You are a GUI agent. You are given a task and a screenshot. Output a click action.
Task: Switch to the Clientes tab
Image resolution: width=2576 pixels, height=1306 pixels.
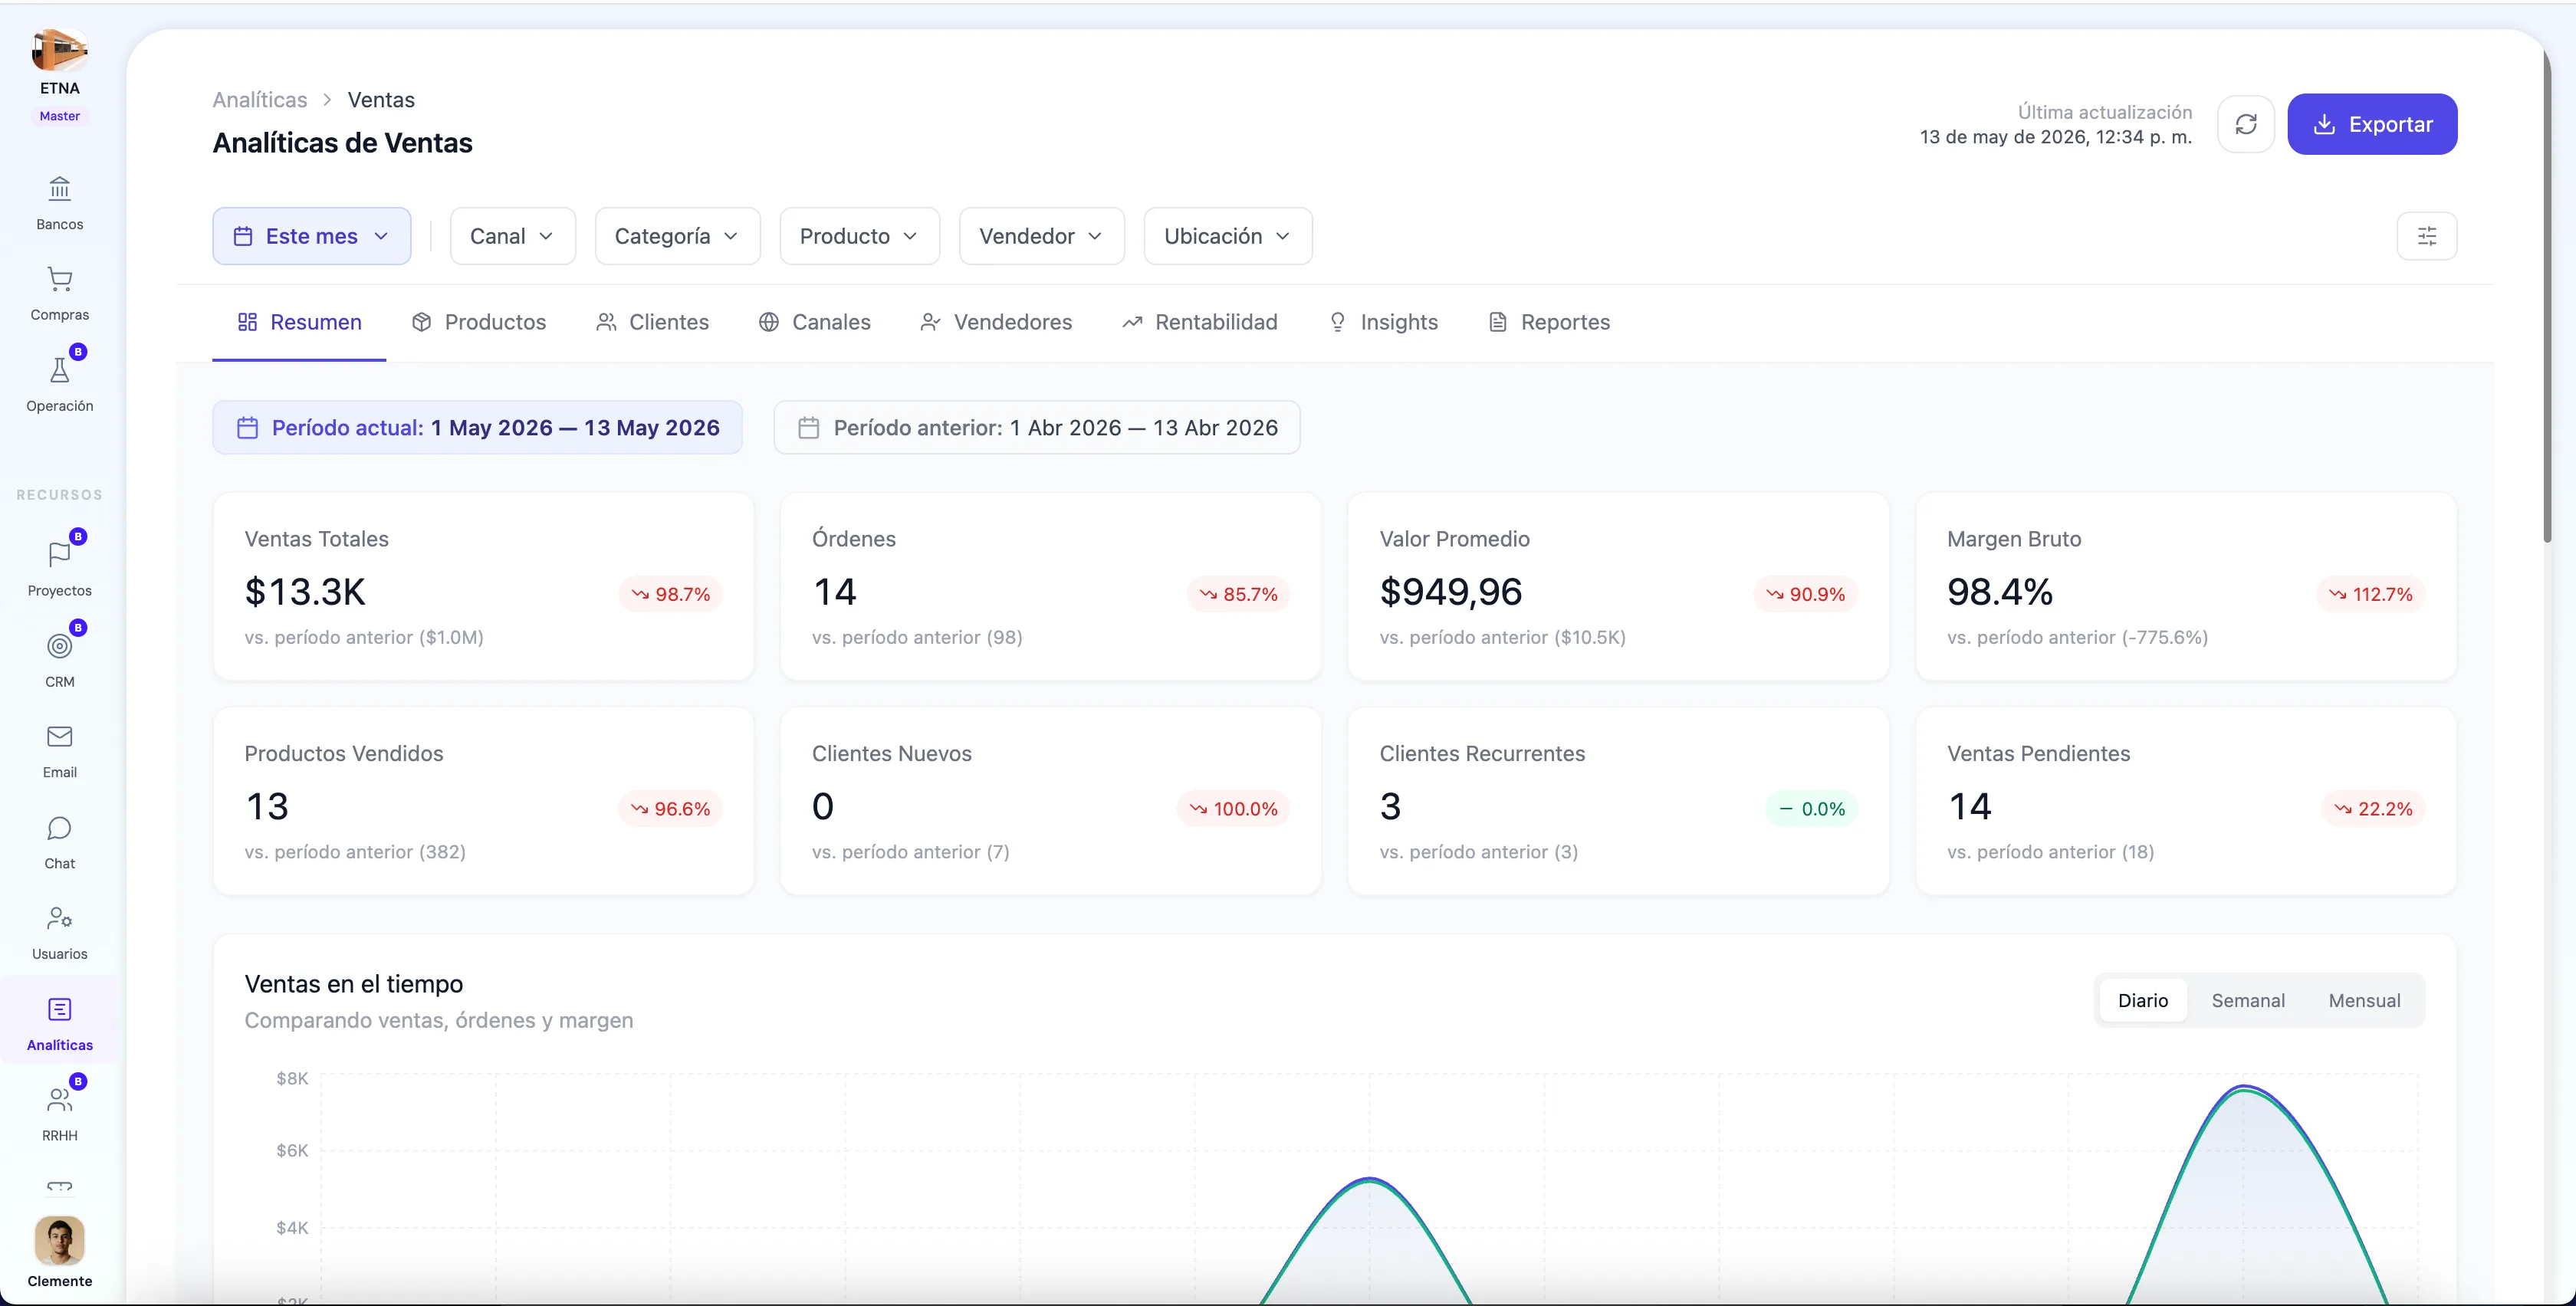click(x=652, y=322)
